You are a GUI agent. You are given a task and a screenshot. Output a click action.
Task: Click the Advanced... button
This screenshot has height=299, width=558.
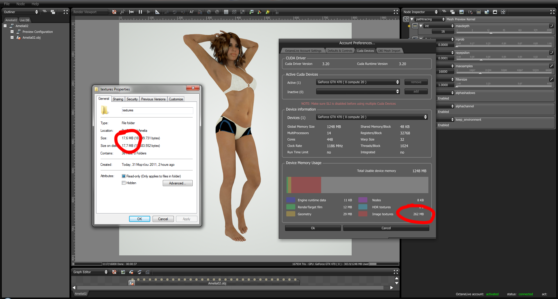click(x=178, y=183)
